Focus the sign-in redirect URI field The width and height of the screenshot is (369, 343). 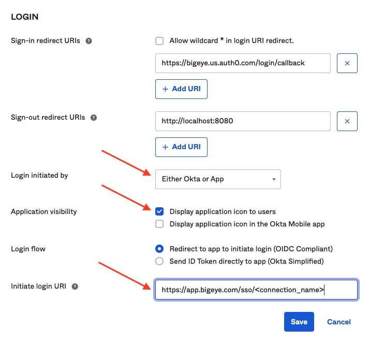tap(243, 63)
